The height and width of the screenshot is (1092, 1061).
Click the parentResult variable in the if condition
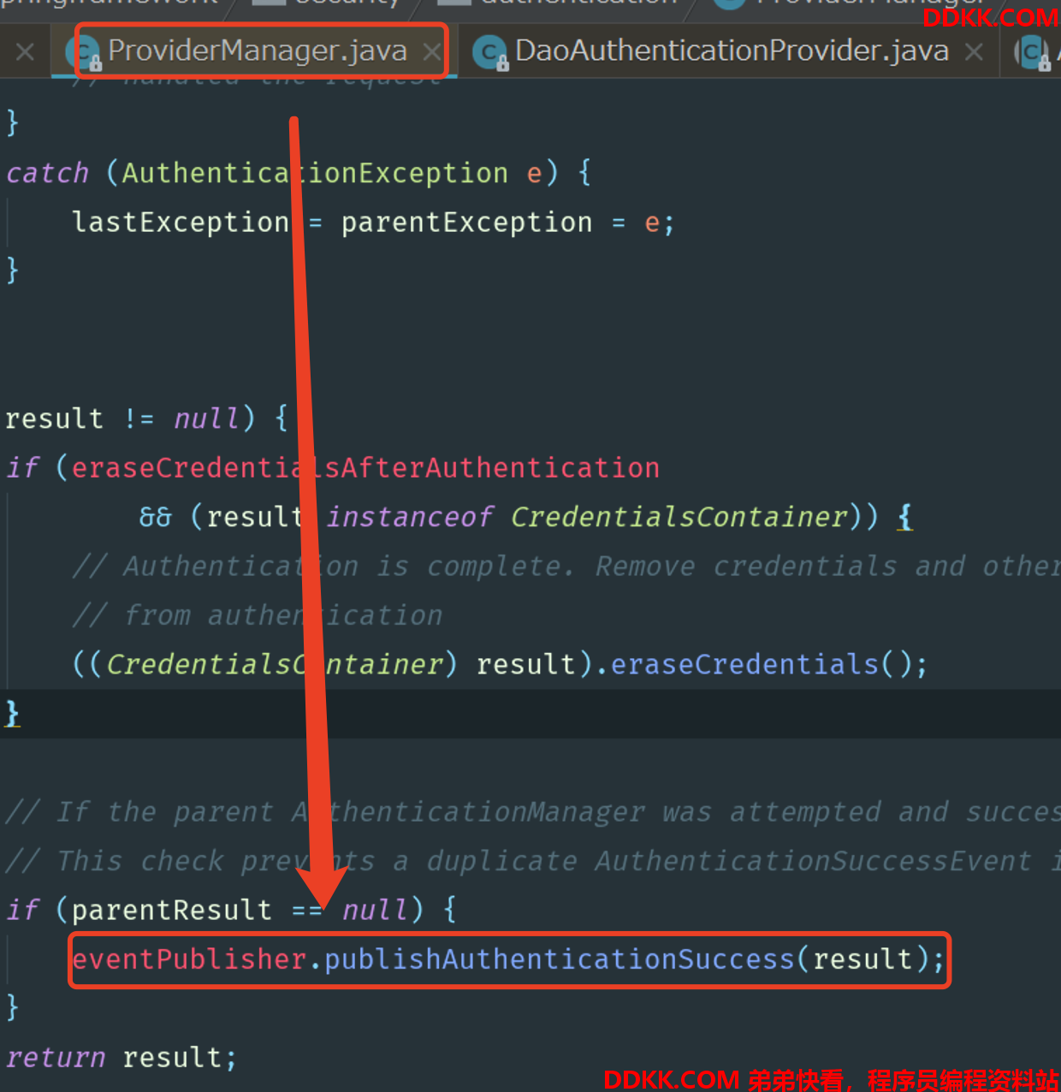click(172, 910)
